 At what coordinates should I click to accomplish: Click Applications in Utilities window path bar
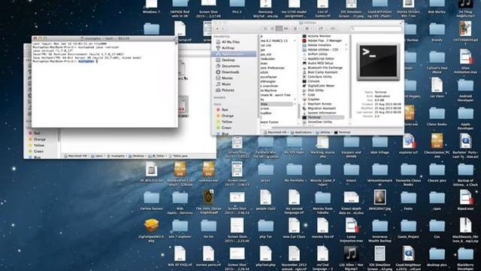point(301,132)
